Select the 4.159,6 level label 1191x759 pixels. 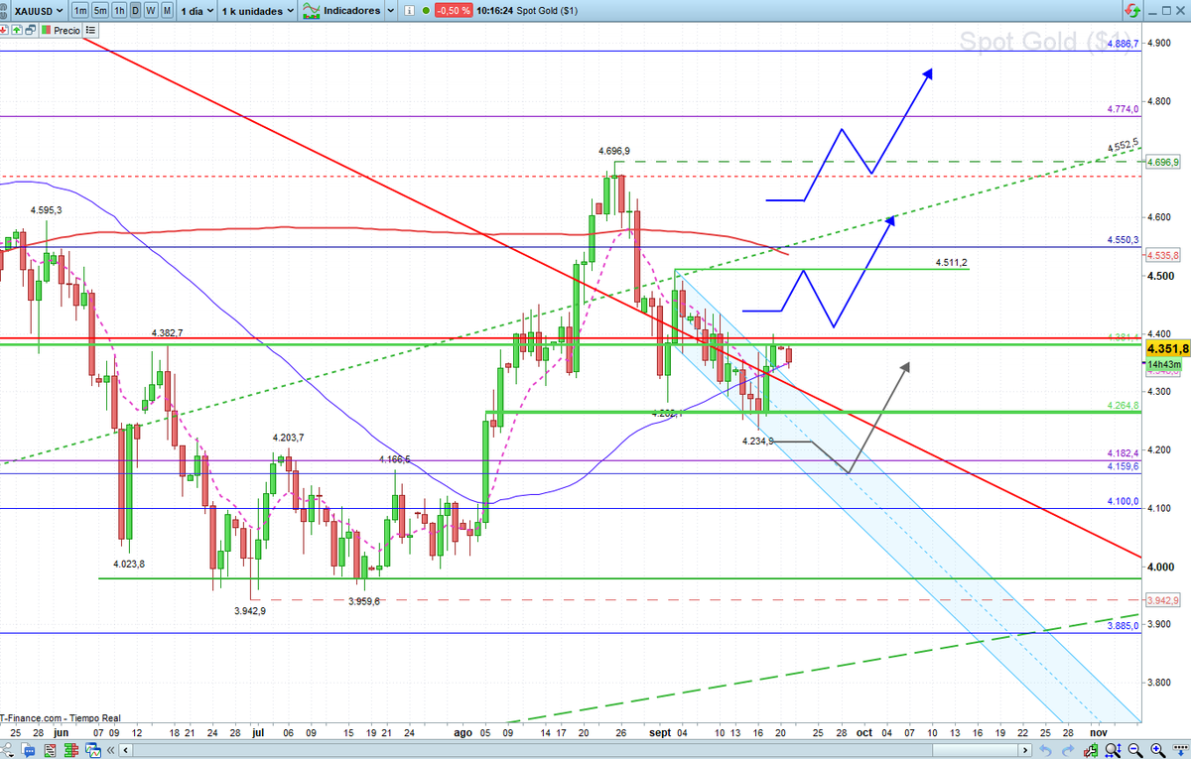[x=1122, y=466]
